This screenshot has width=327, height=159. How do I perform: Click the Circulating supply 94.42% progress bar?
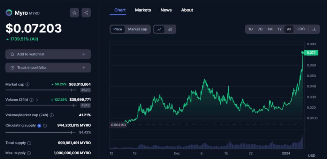41,132
